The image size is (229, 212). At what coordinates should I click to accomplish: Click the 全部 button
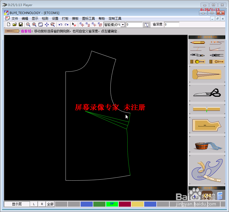pyautogui.click(x=50, y=204)
